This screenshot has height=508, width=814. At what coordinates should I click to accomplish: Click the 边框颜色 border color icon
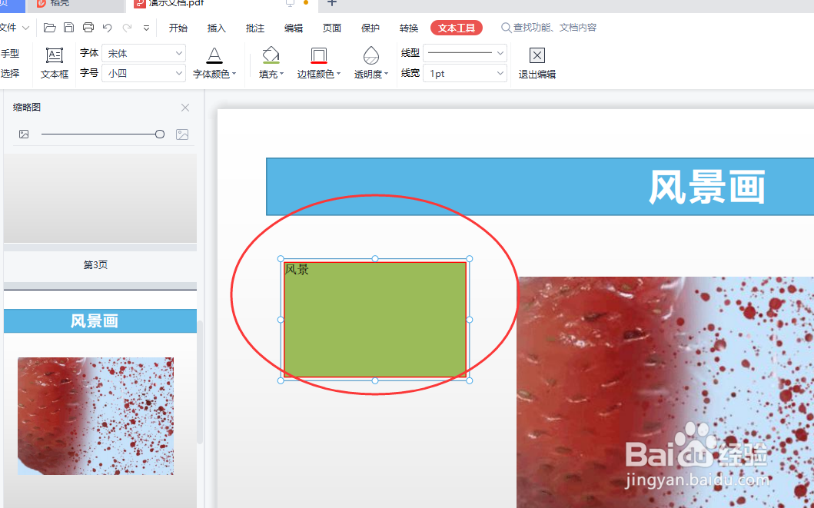[319, 55]
